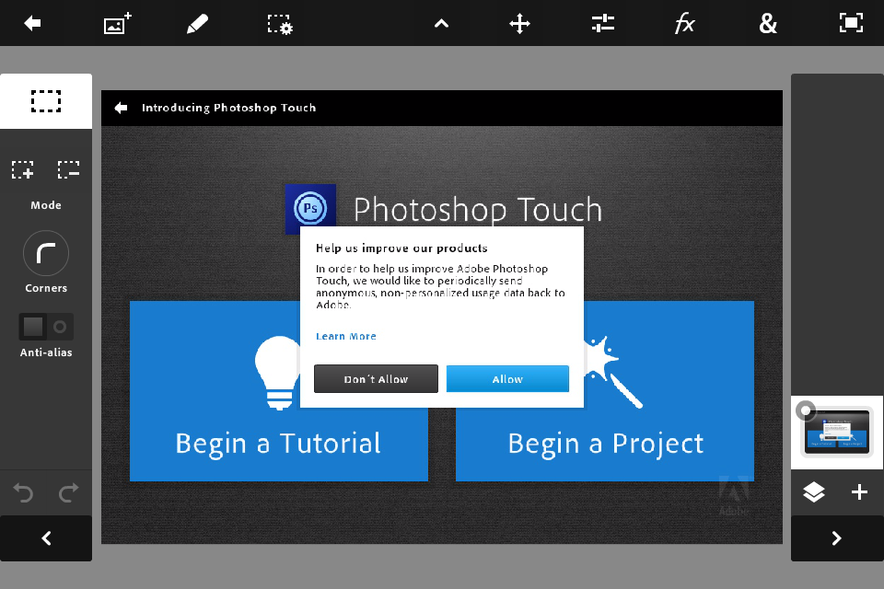
Task: Tap the Corners radius control
Action: click(x=46, y=253)
